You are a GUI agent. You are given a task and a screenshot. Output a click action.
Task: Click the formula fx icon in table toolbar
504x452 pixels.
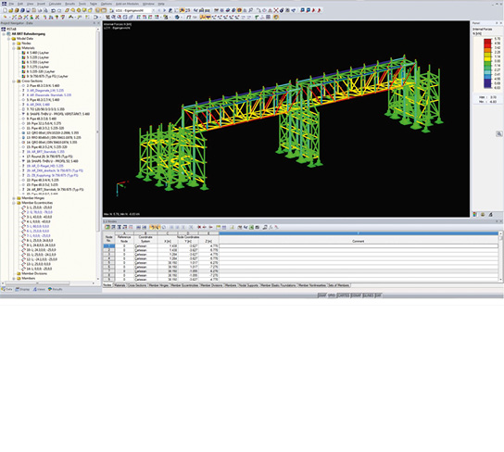pyautogui.click(x=271, y=227)
